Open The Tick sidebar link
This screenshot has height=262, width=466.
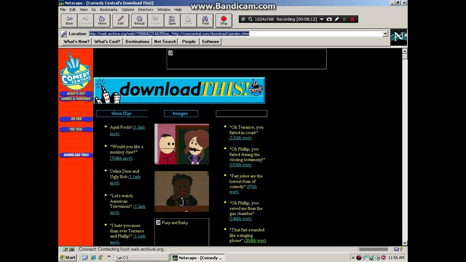click(x=76, y=129)
